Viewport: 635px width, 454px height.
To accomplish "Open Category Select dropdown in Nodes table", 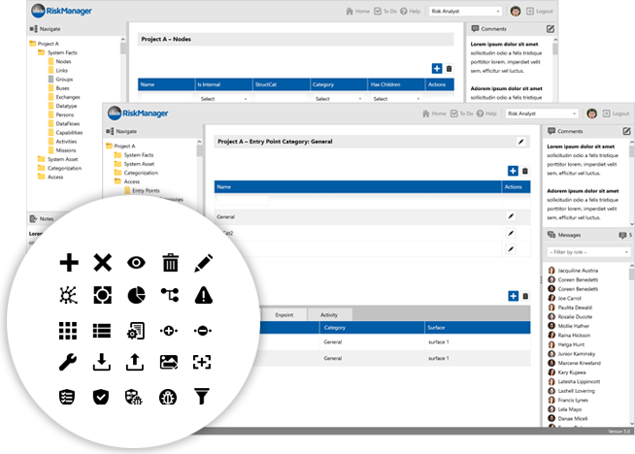I will [339, 99].
